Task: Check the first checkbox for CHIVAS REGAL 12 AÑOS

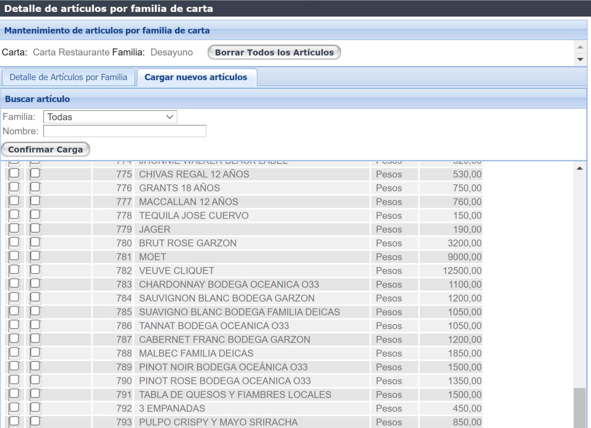Action: click(x=14, y=174)
